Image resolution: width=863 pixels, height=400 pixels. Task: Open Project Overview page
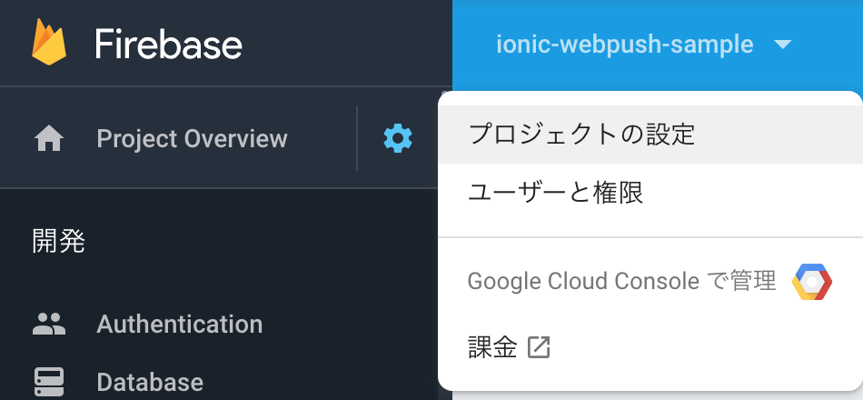[192, 139]
